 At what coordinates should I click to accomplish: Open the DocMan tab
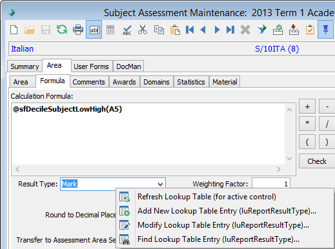point(128,66)
